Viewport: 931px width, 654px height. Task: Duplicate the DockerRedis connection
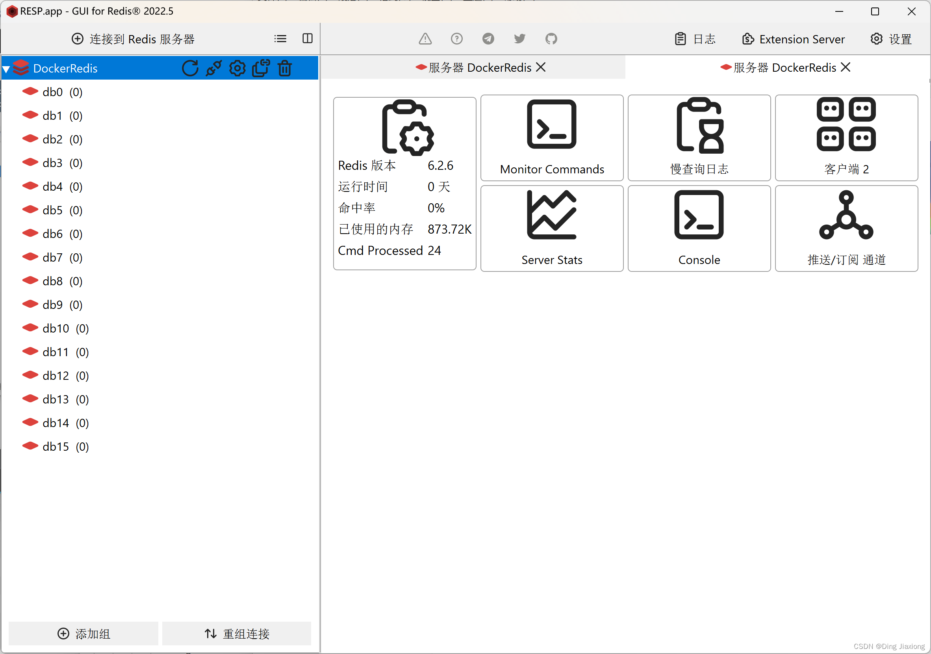pyautogui.click(x=261, y=68)
